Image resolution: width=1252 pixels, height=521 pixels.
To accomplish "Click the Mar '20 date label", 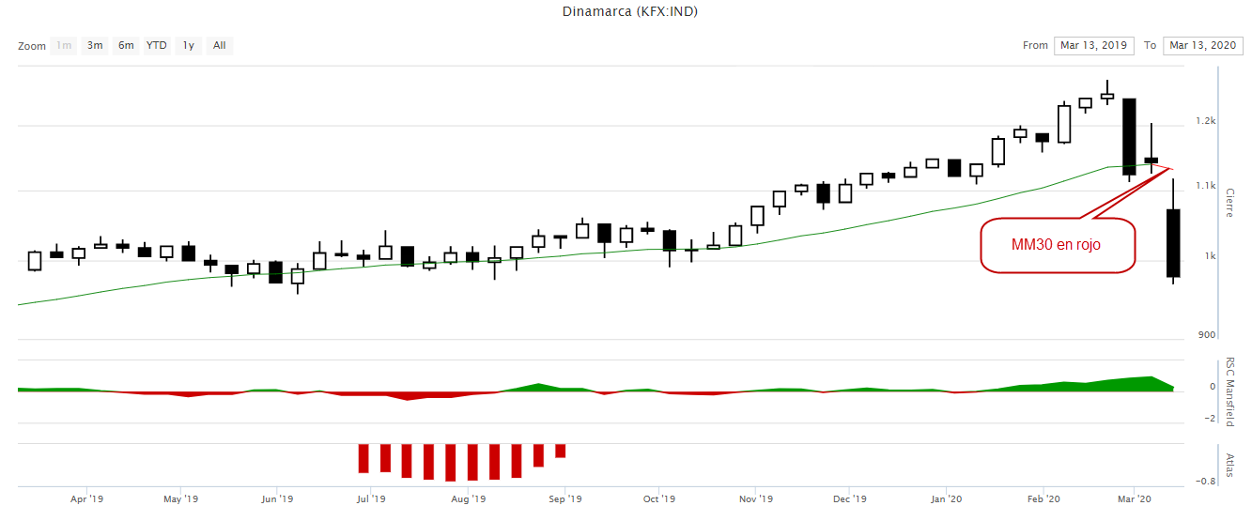I will pyautogui.click(x=1133, y=499).
